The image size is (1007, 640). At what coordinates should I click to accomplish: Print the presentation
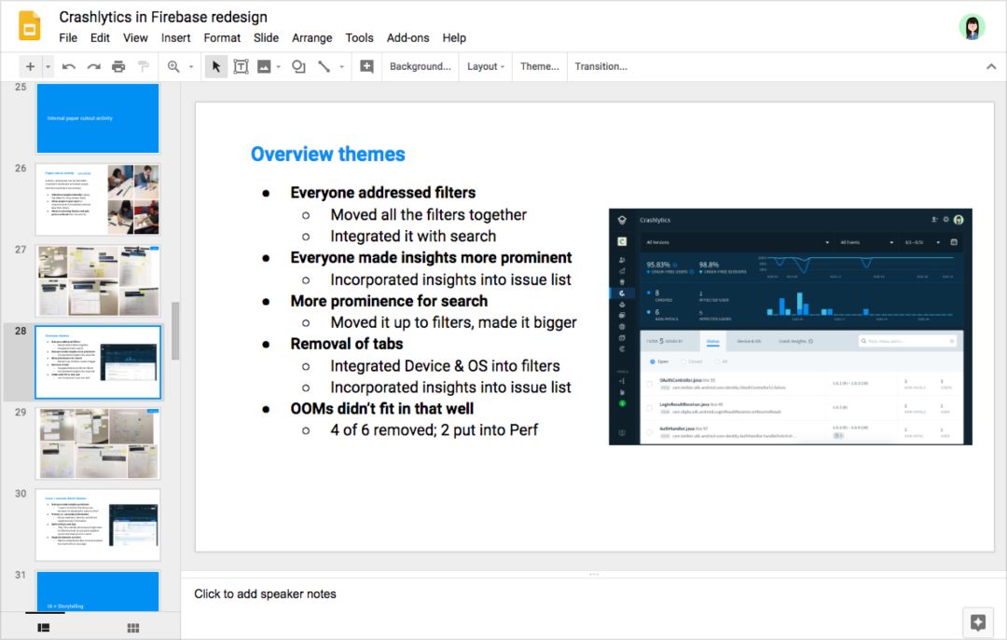pos(118,66)
